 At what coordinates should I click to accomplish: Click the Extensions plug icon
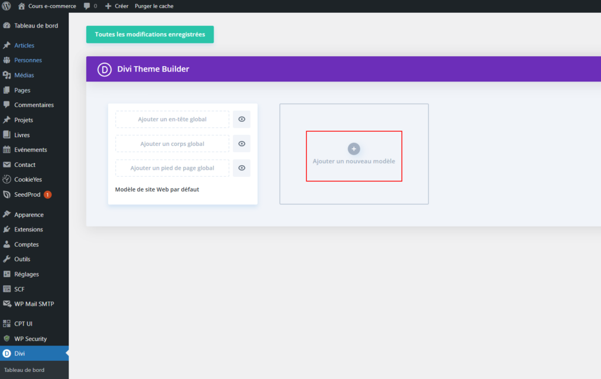pyautogui.click(x=6, y=230)
